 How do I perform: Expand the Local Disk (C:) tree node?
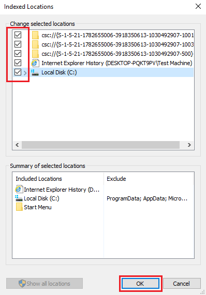25,73
